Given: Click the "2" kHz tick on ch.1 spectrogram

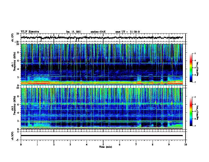Looking at the screenshot, I should tap(18, 77).
